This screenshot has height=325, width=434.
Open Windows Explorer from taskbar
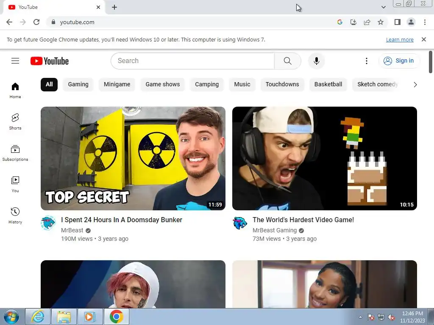(x=64, y=317)
